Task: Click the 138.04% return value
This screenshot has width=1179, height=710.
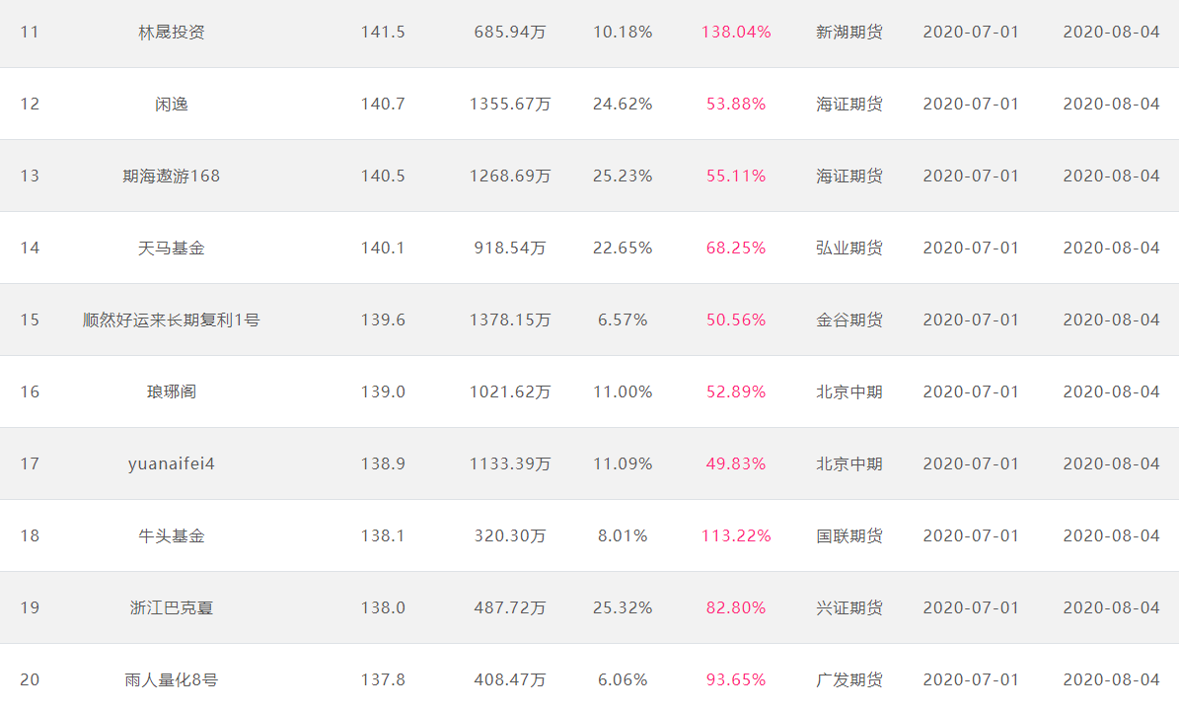Action: pyautogui.click(x=736, y=32)
